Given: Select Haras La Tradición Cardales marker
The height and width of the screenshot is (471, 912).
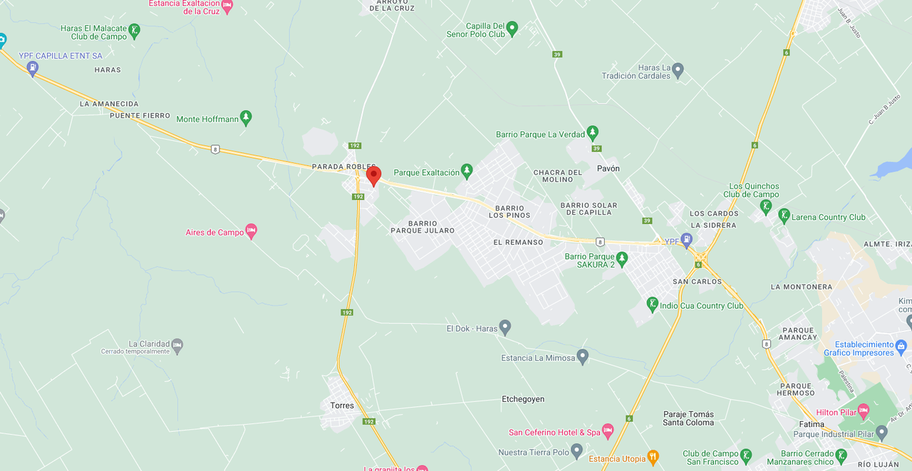Looking at the screenshot, I should (678, 70).
